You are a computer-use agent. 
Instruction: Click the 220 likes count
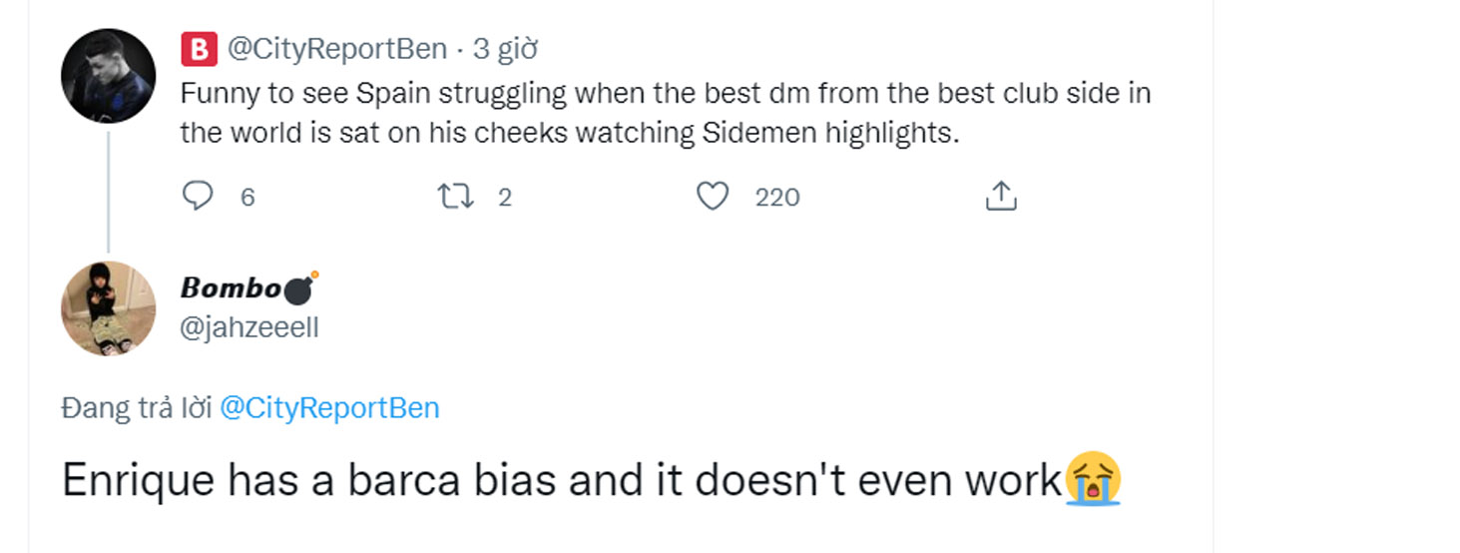(x=777, y=198)
